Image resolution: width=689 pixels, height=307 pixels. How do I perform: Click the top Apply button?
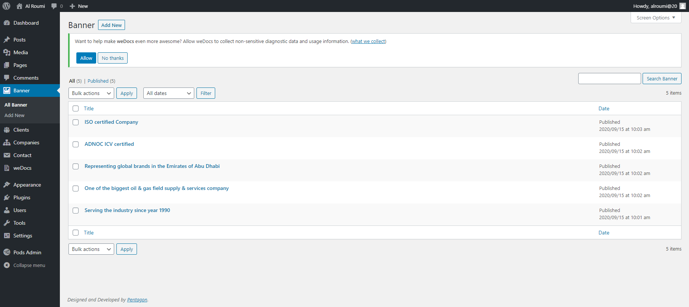click(126, 93)
